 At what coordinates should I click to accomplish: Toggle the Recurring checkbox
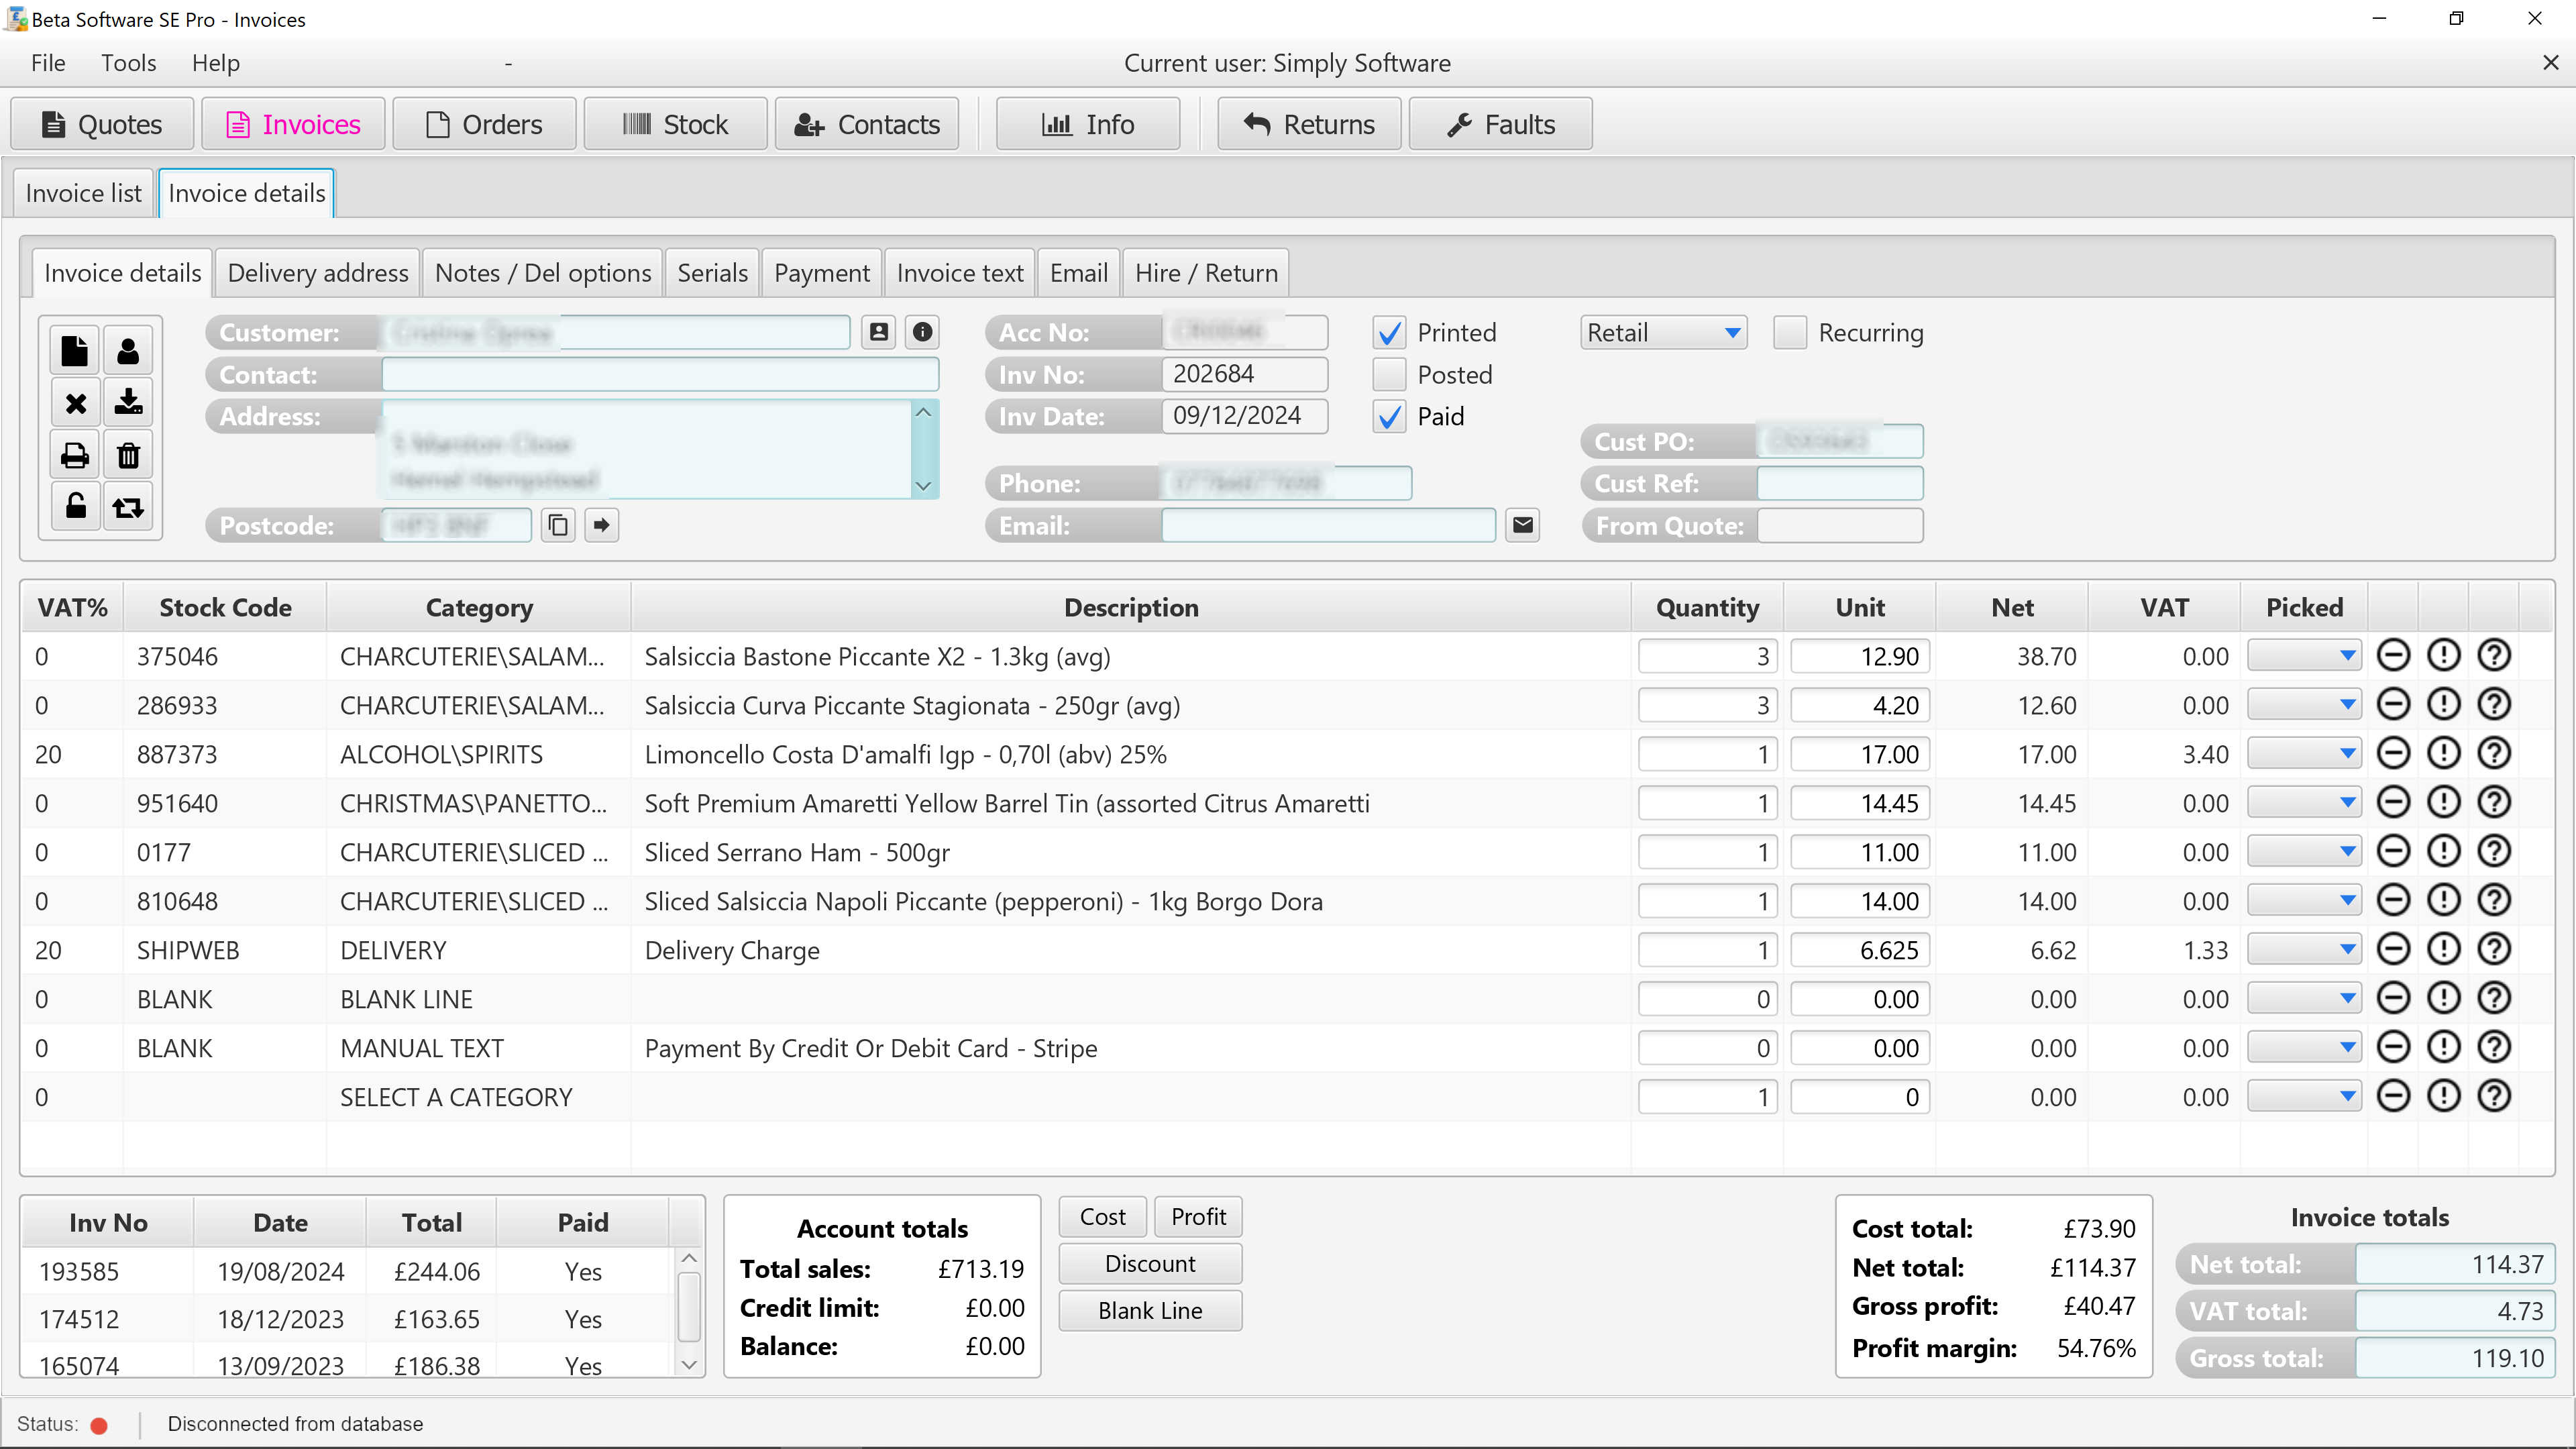click(1790, 332)
